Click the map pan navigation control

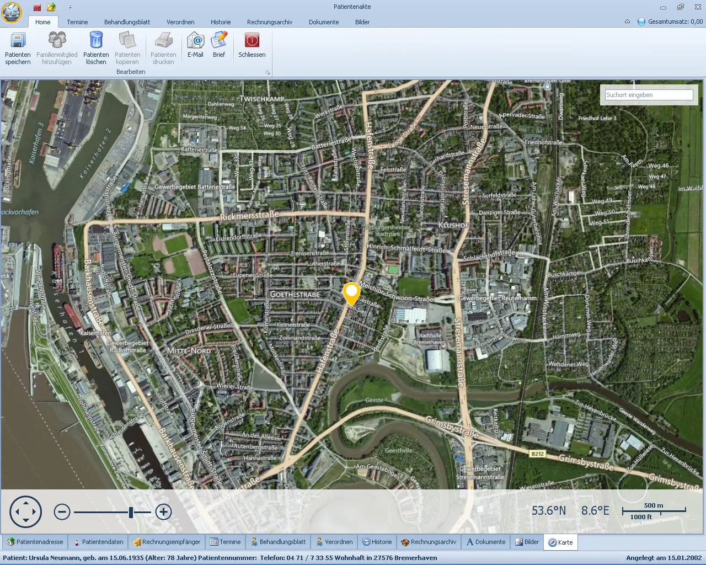(x=25, y=512)
